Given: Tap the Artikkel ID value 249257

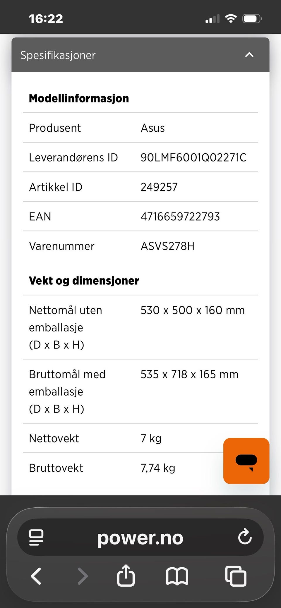Looking at the screenshot, I should coord(159,187).
